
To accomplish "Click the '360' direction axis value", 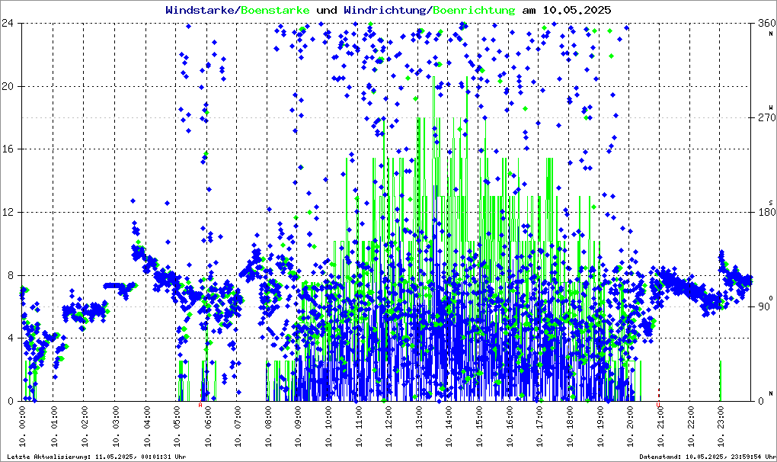I will click(x=766, y=24).
